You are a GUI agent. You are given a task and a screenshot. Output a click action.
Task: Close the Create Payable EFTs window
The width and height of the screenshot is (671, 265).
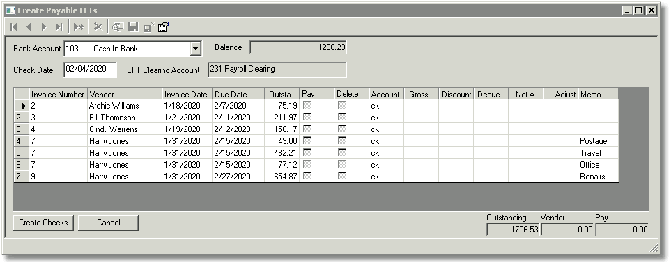[651, 10]
